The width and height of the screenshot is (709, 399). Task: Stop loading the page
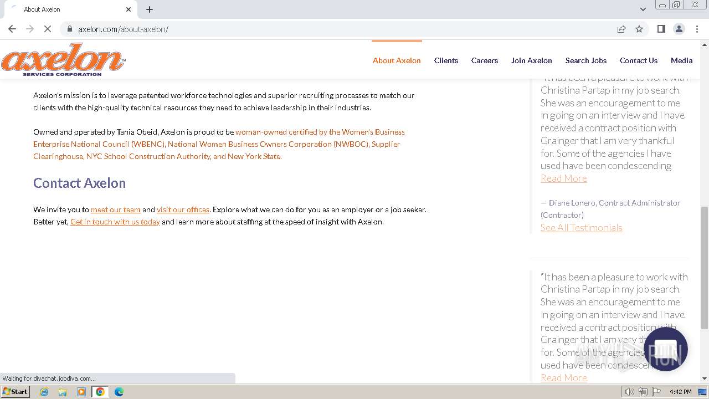coord(48,29)
